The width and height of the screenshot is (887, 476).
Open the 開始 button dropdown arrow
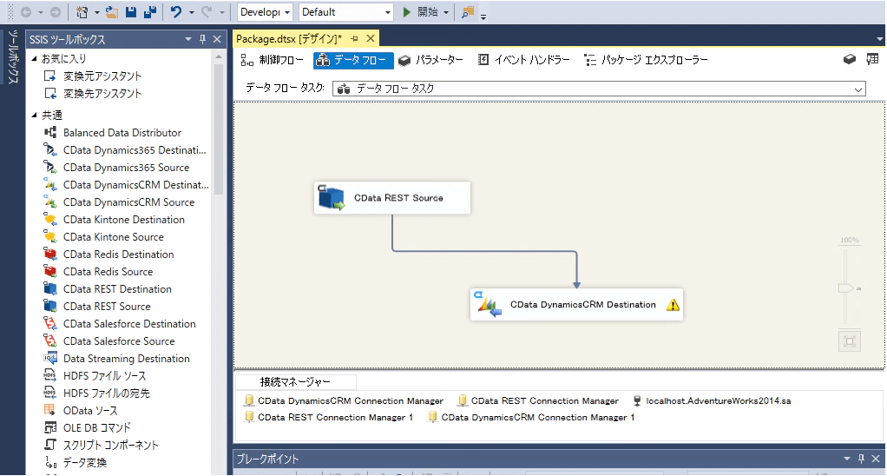pyautogui.click(x=446, y=12)
